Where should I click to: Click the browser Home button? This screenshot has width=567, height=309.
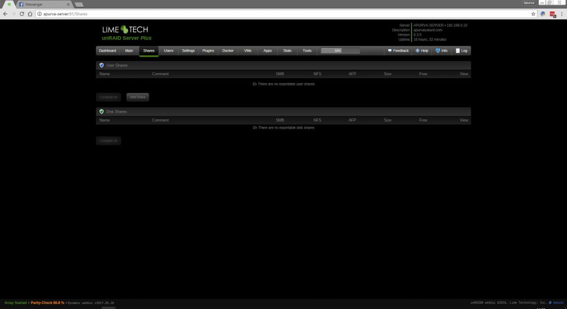coord(30,14)
